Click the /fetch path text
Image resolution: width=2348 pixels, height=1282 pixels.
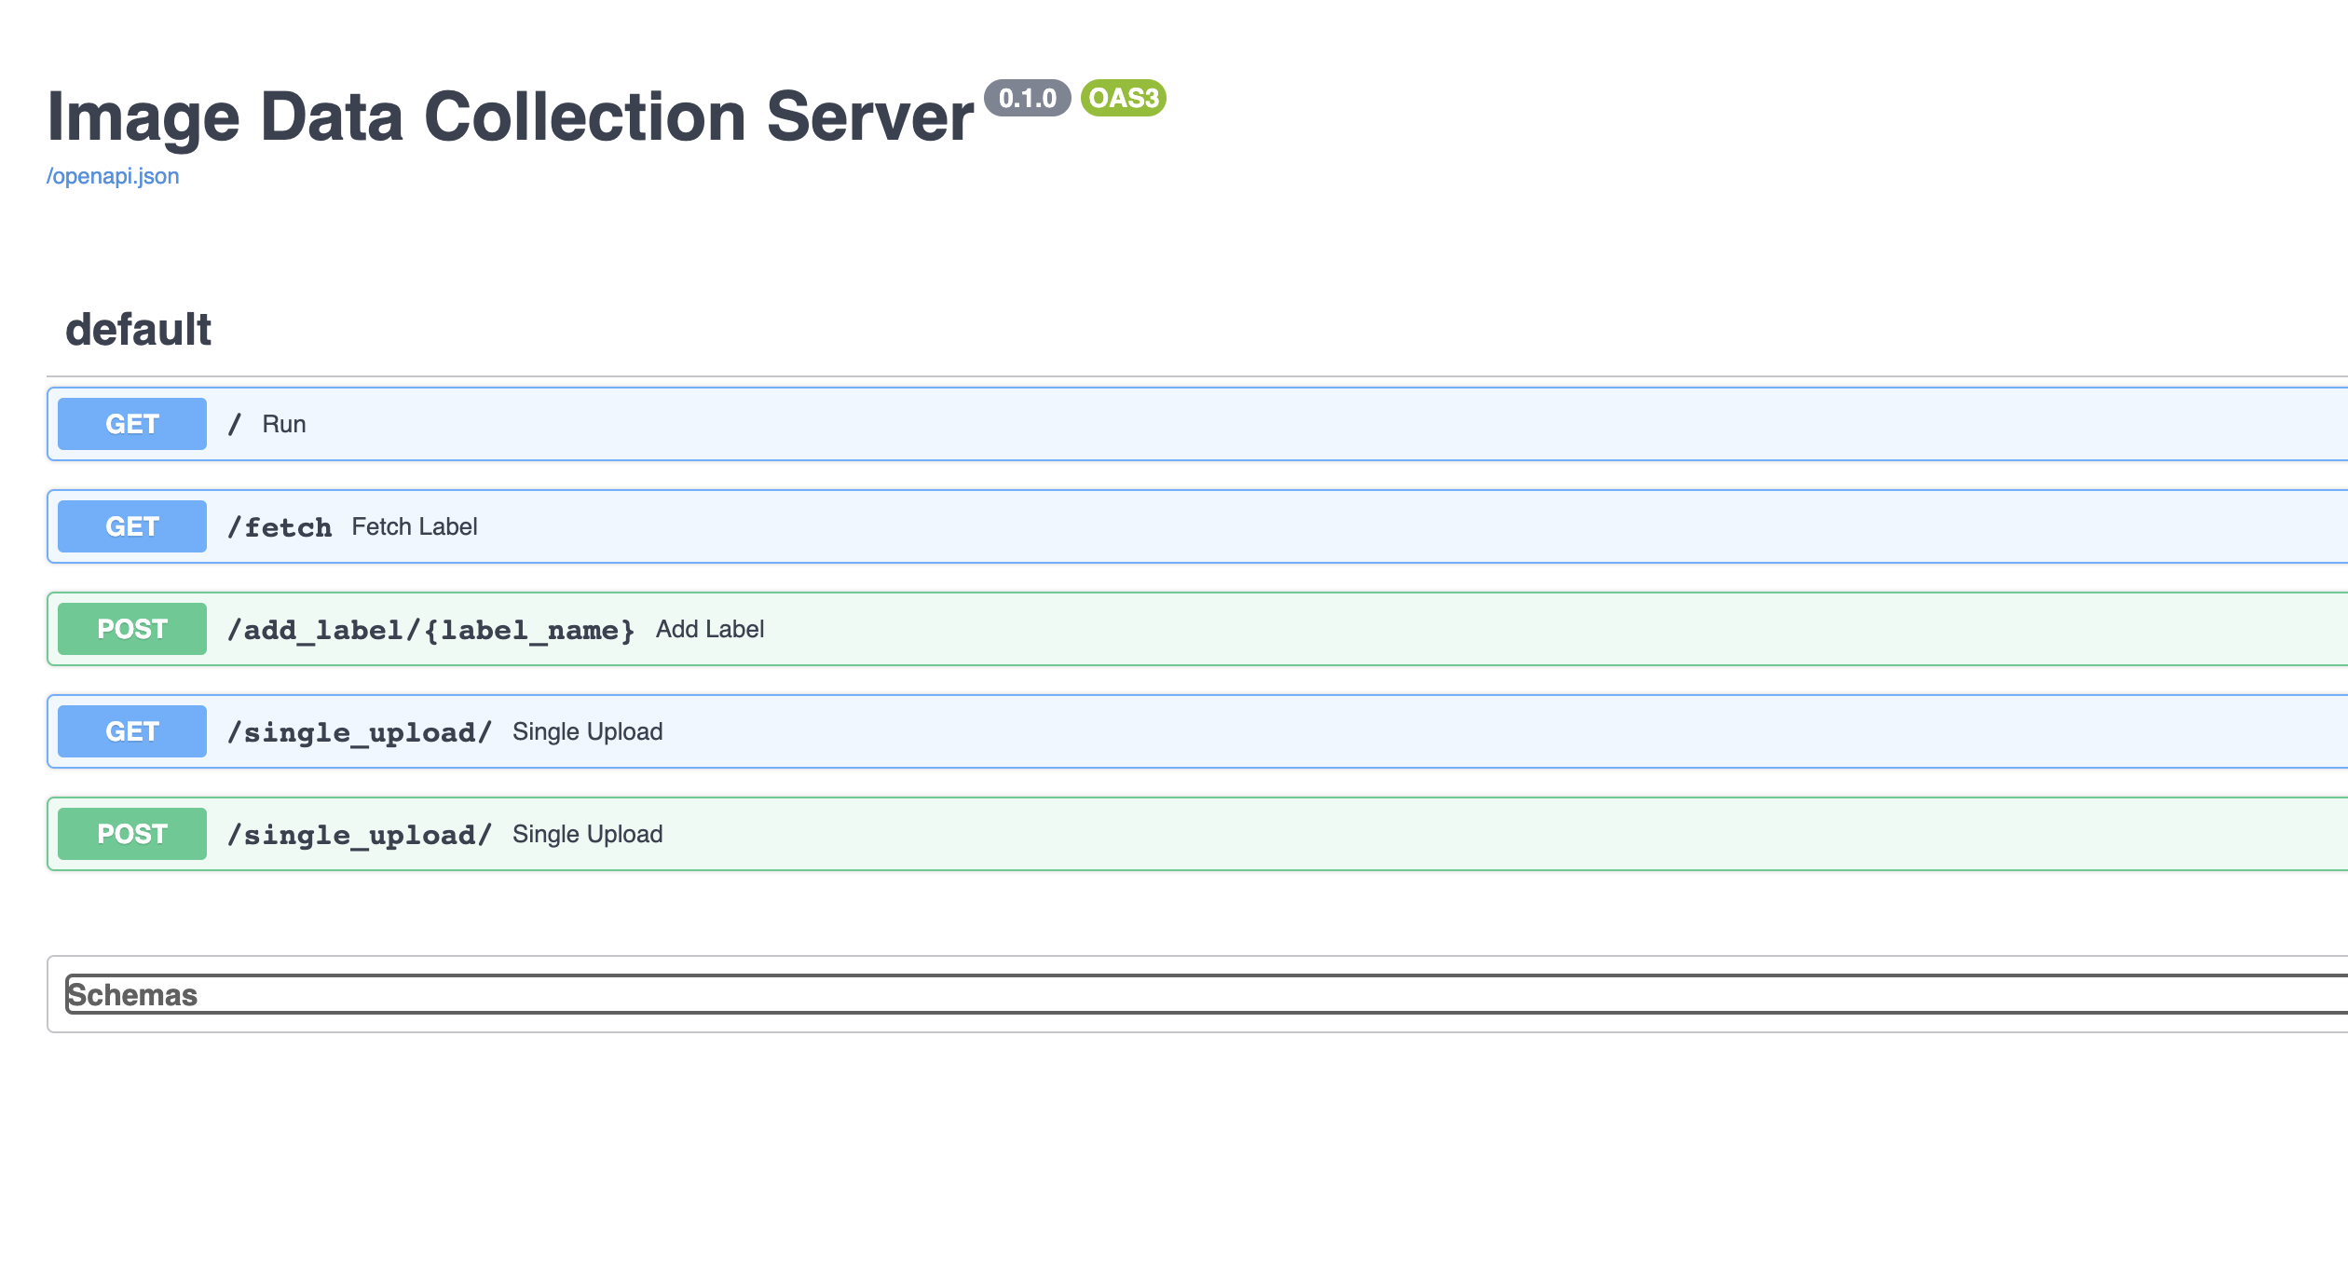[x=280, y=527]
